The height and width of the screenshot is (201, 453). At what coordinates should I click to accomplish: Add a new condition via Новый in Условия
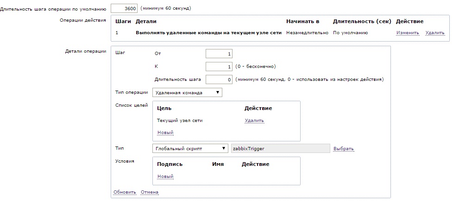click(x=165, y=177)
